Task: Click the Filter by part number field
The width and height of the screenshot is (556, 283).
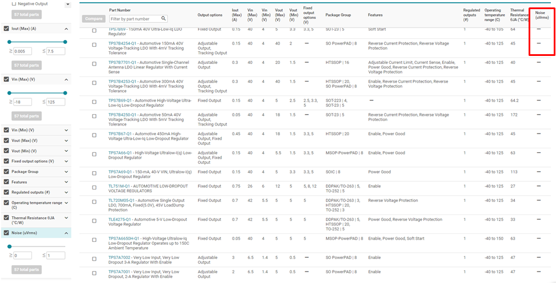Action: 138,18
